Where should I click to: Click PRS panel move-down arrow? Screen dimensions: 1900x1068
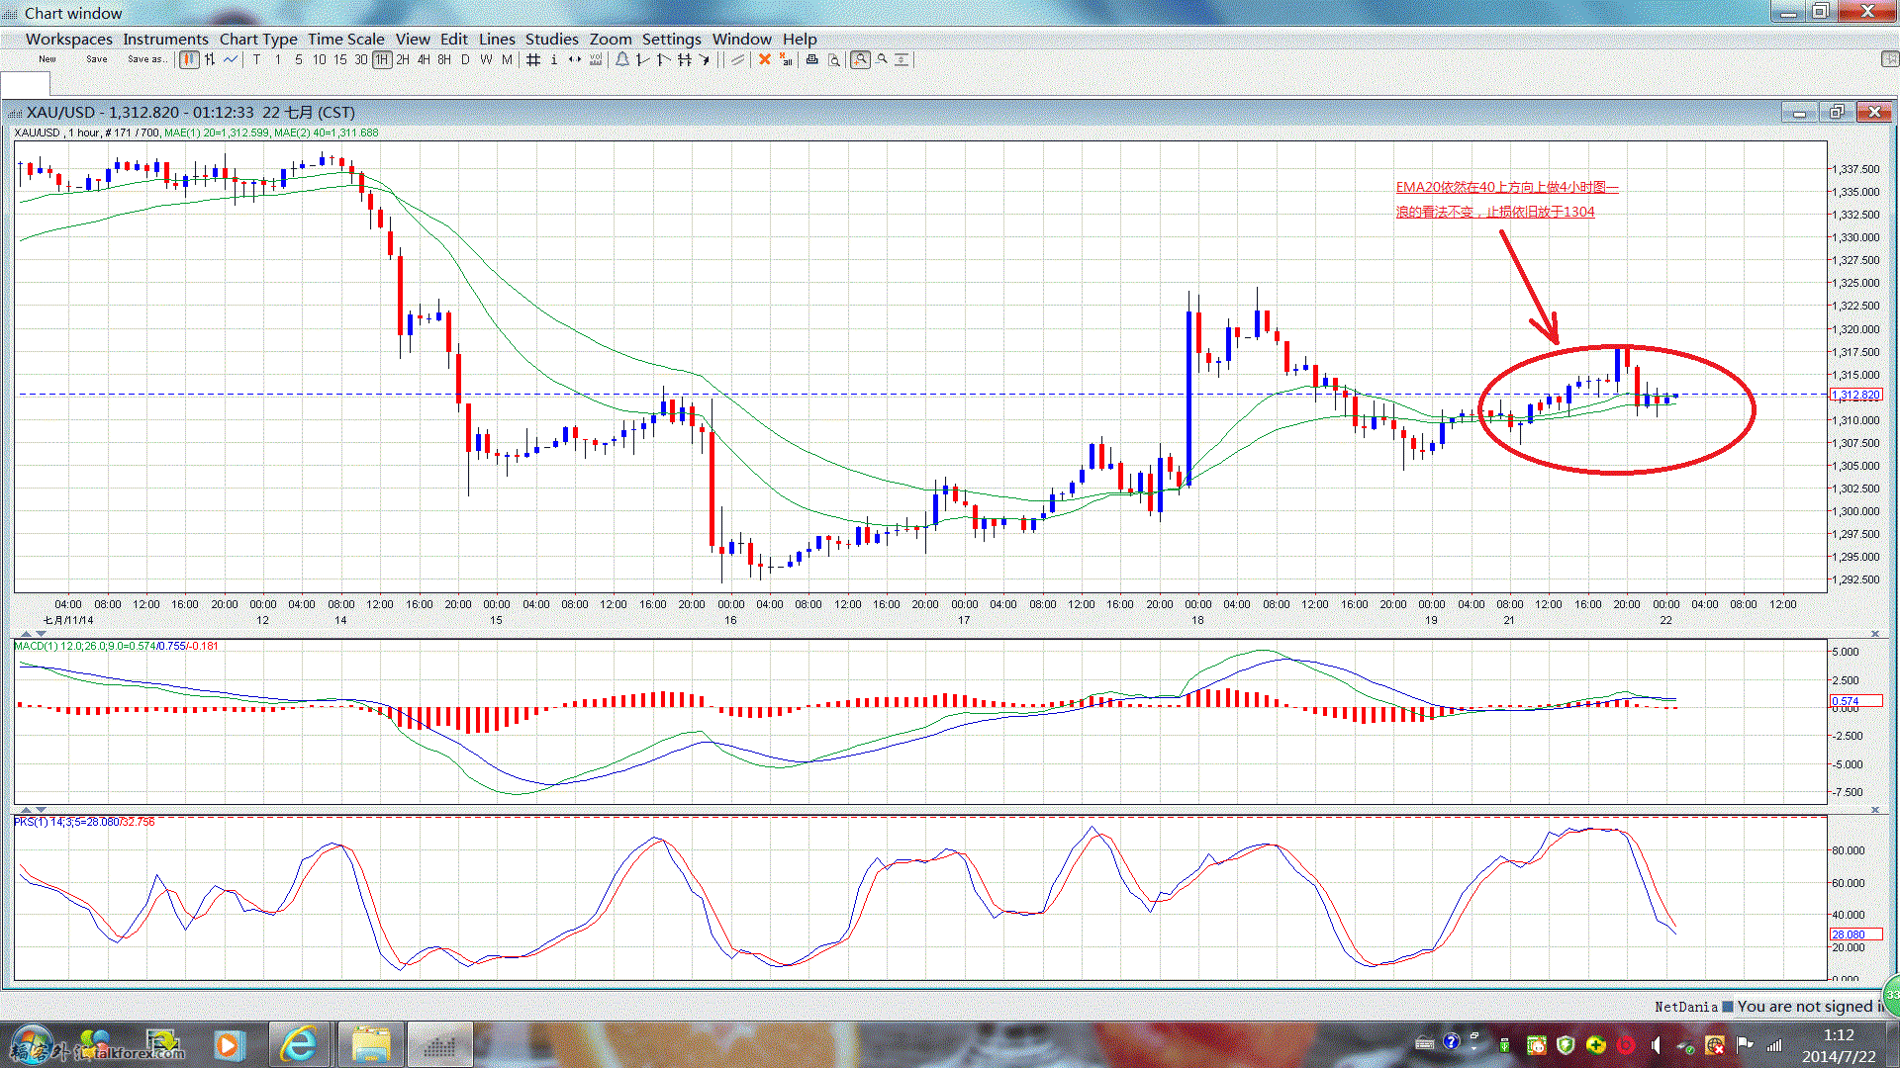41,809
